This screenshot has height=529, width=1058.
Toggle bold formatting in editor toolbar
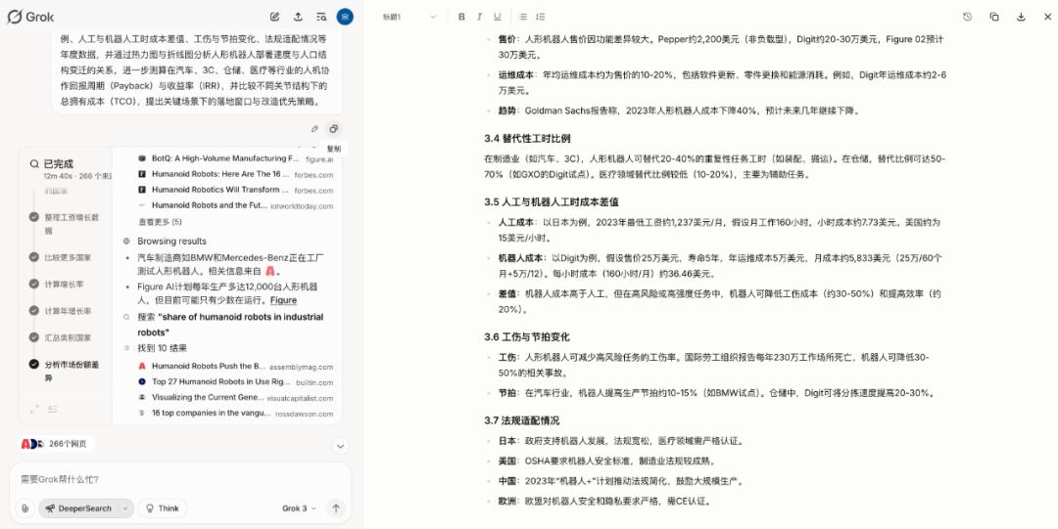point(461,17)
